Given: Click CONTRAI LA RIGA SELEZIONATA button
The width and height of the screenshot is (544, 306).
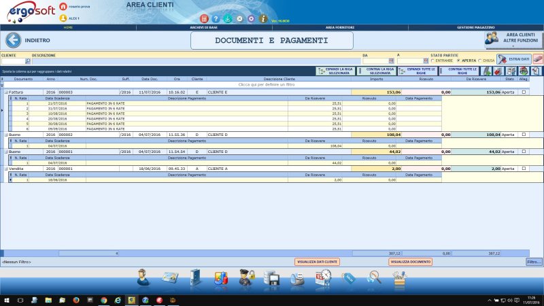Looking at the screenshot, I should coord(377,71).
